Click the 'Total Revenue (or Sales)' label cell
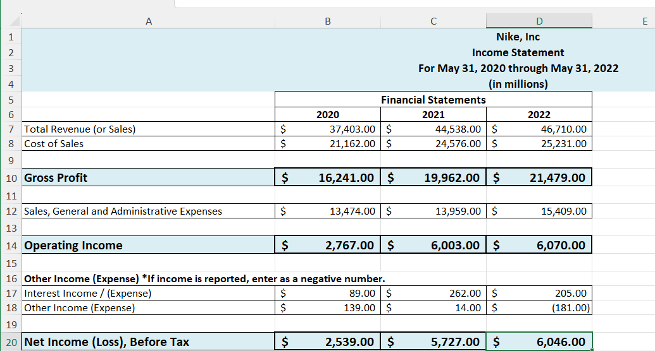 pyautogui.click(x=148, y=129)
